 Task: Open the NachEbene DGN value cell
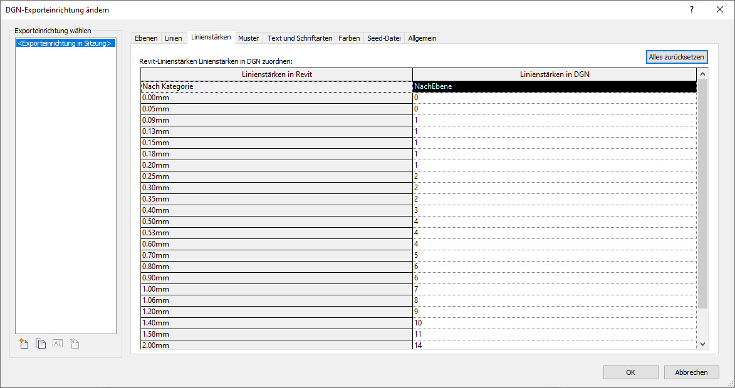pyautogui.click(x=554, y=87)
